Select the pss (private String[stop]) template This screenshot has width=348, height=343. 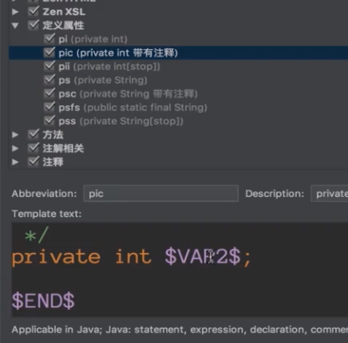[121, 121]
